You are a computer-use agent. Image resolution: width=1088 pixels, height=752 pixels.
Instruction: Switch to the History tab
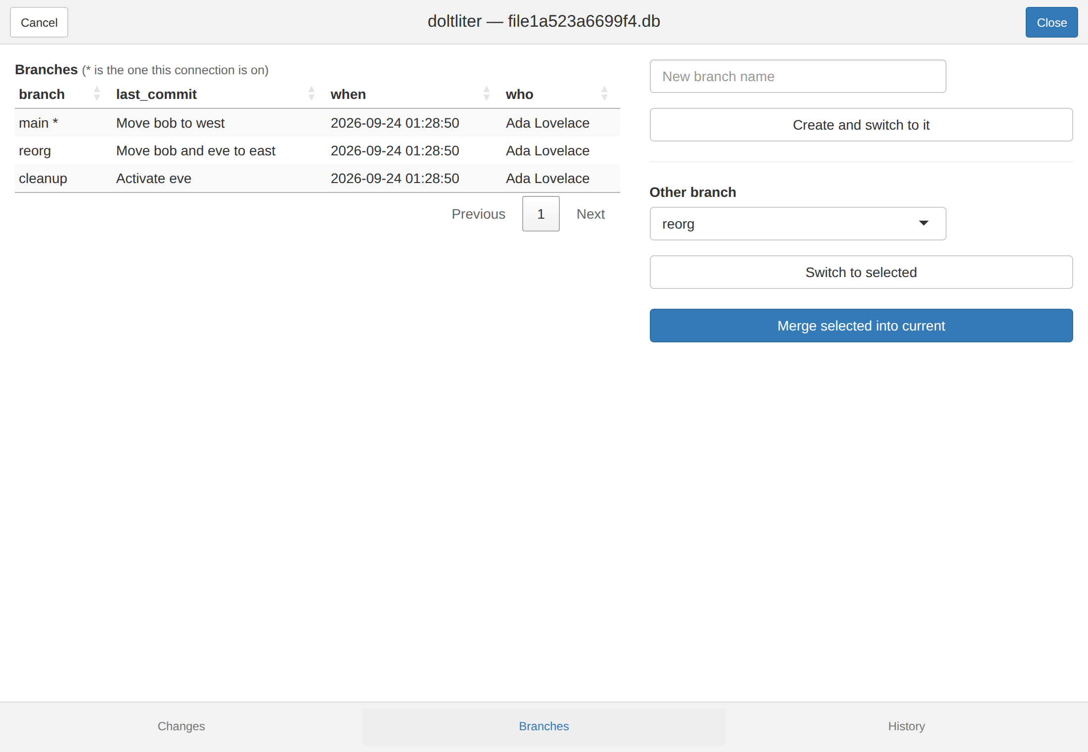[907, 726]
